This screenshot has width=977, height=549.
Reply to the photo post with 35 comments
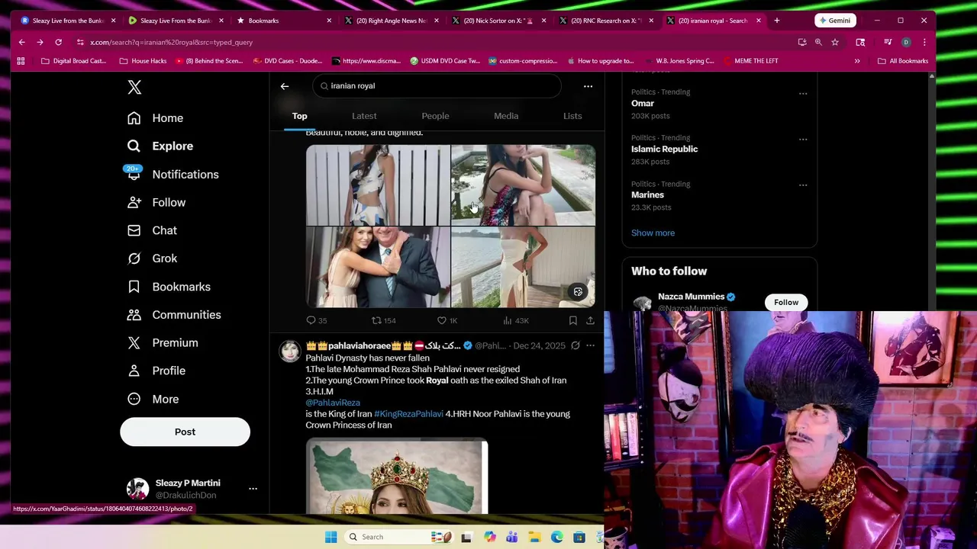(x=317, y=320)
